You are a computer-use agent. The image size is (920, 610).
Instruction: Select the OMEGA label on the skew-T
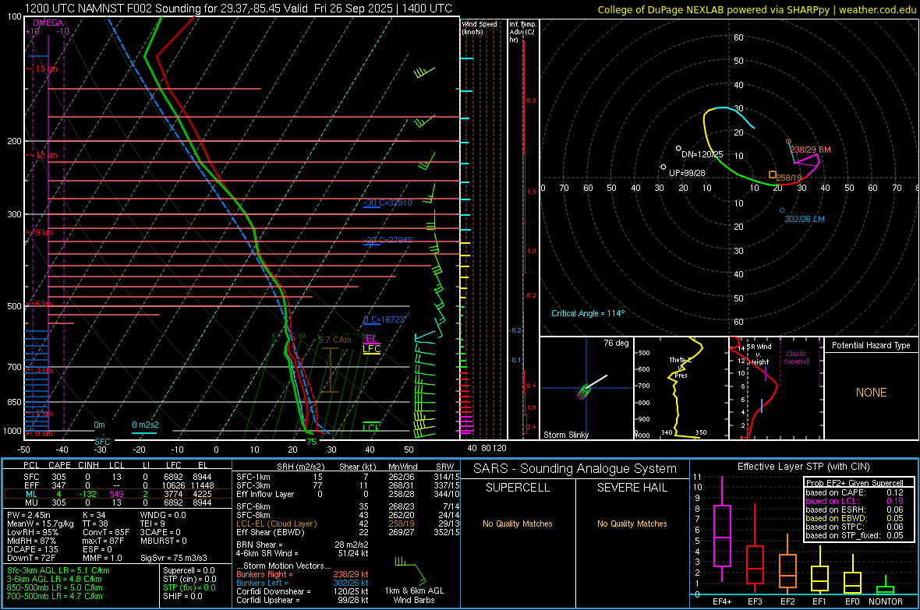coord(48,23)
